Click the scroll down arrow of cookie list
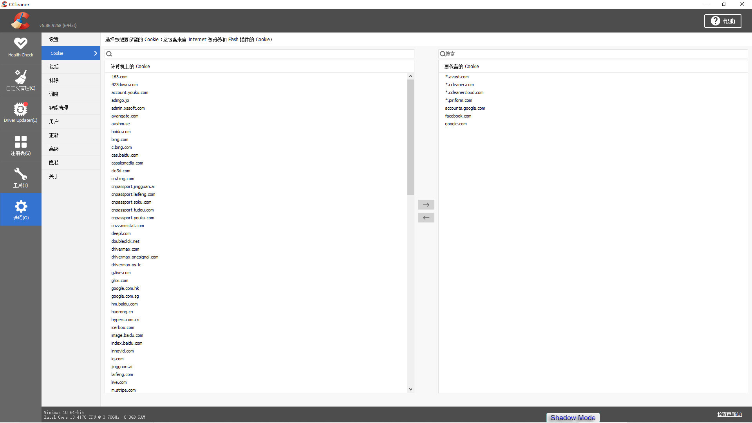 [410, 389]
